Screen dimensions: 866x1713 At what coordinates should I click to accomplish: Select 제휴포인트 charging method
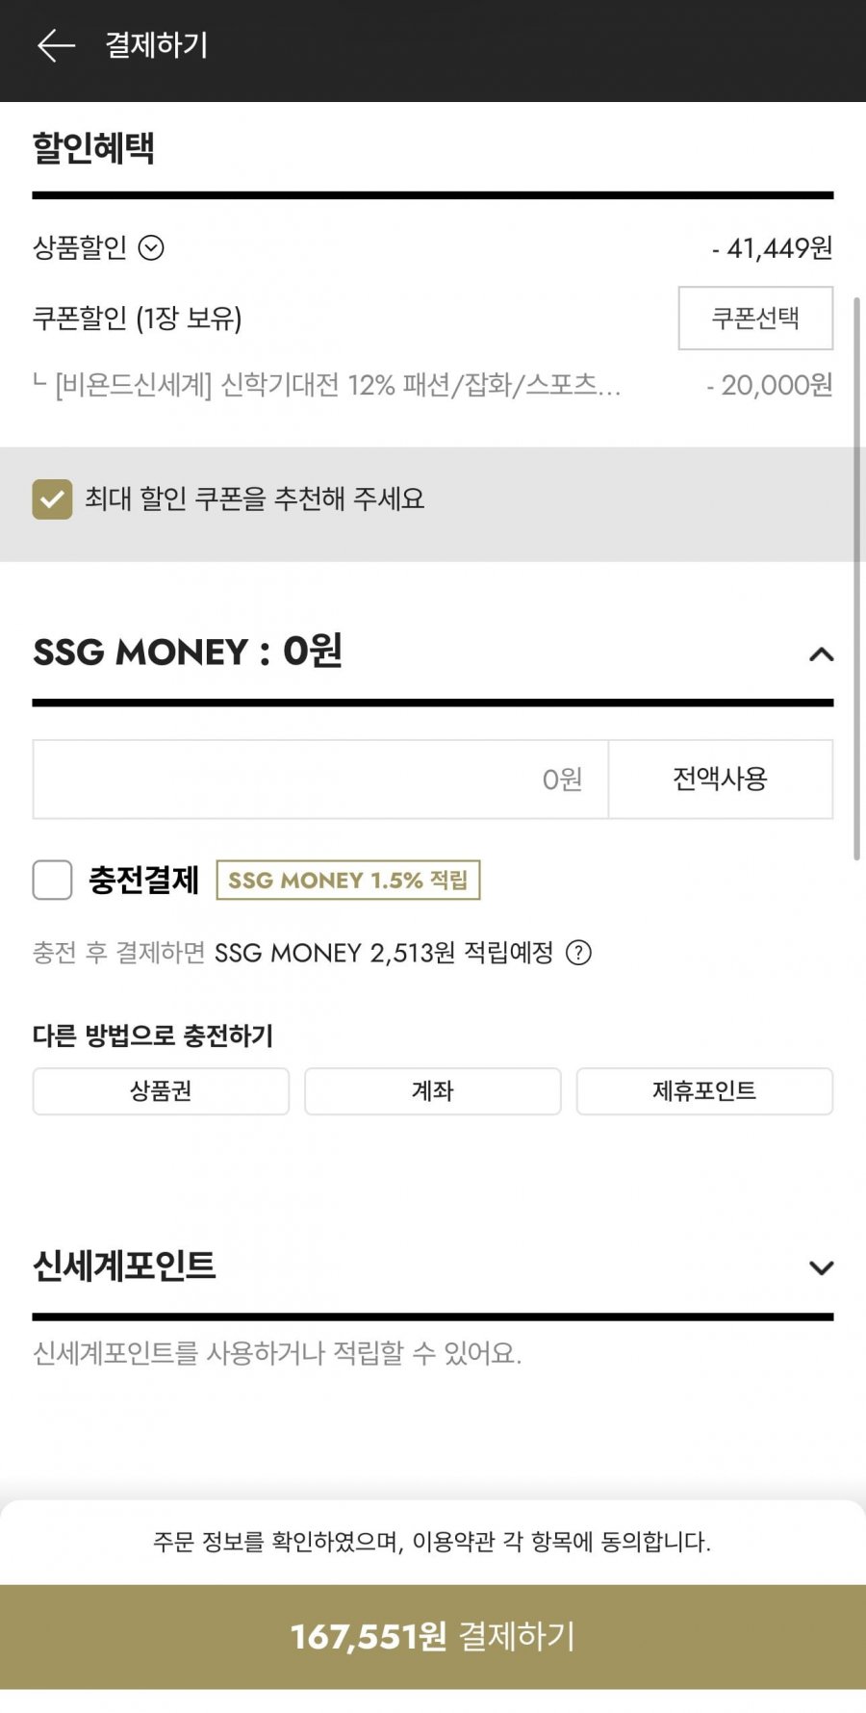(704, 1091)
